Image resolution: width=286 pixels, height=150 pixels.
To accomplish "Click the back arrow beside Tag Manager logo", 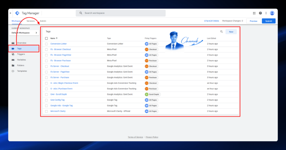I will [x=11, y=13].
